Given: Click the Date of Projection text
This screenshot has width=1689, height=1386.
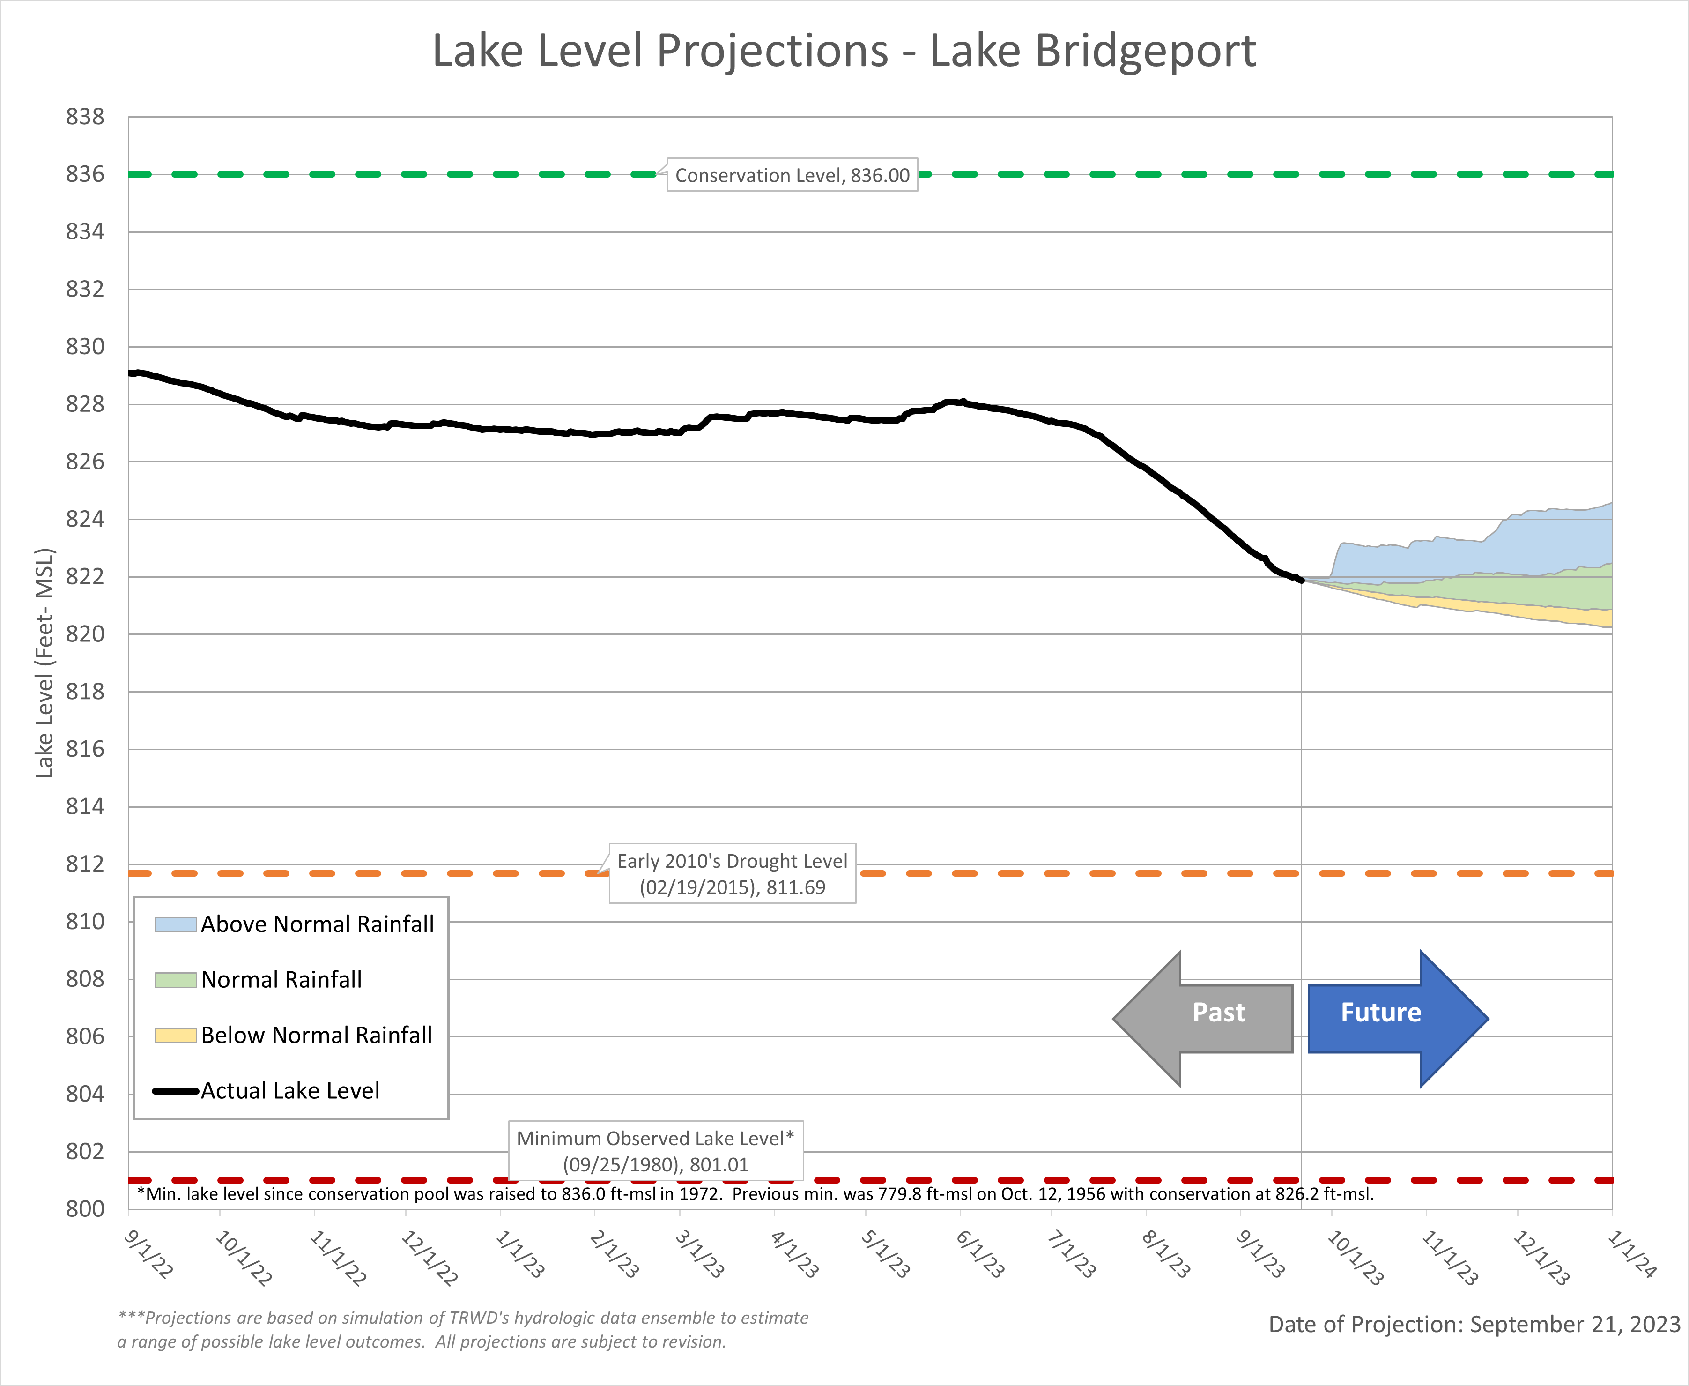Looking at the screenshot, I should point(1474,1325).
